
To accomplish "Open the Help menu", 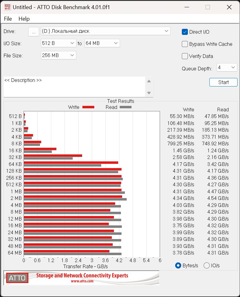I will point(24,19).
